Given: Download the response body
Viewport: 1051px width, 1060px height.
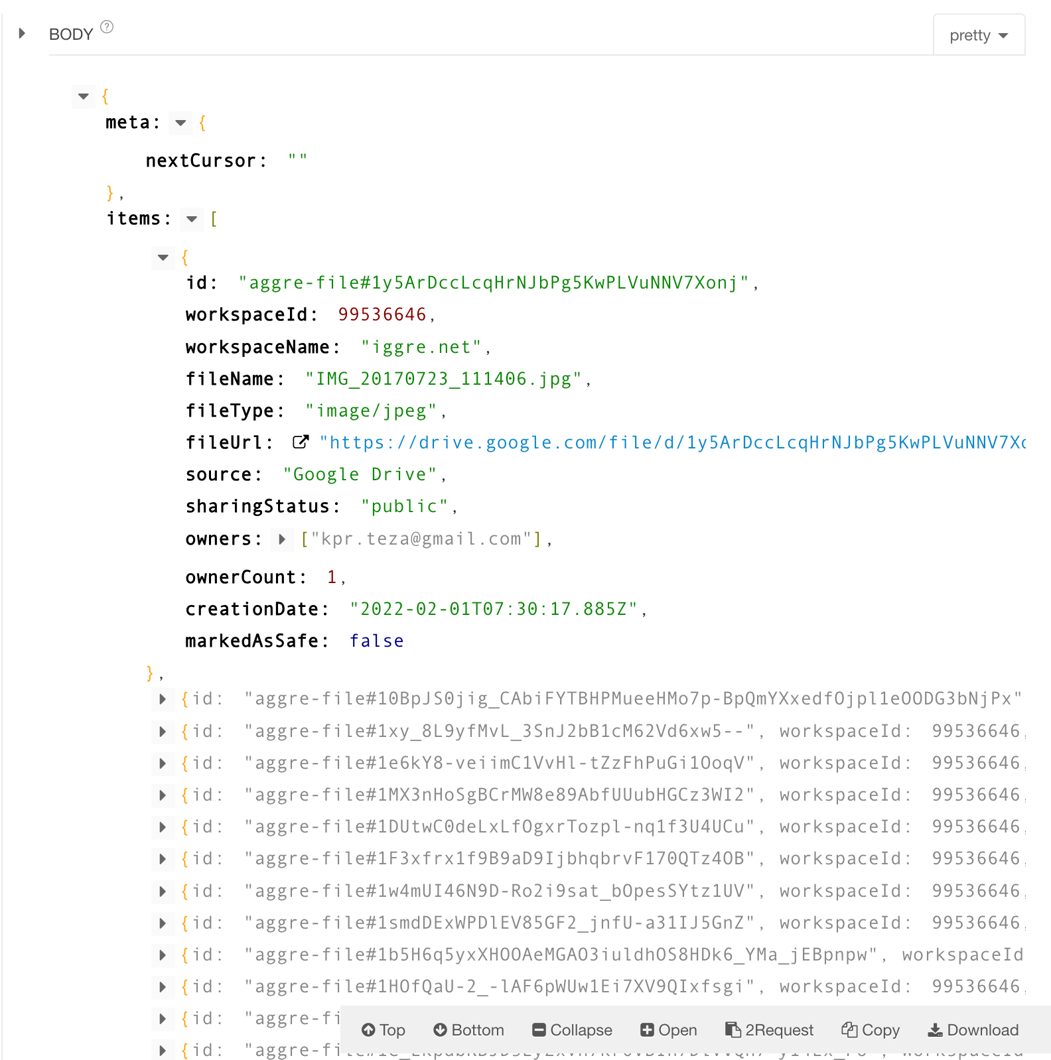Looking at the screenshot, I should click(973, 1030).
